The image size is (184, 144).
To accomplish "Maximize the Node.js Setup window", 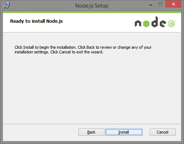I will pyautogui.click(x=161, y=4).
